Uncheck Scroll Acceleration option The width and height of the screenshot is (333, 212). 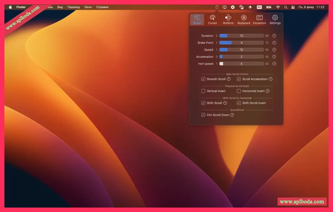pyautogui.click(x=239, y=79)
